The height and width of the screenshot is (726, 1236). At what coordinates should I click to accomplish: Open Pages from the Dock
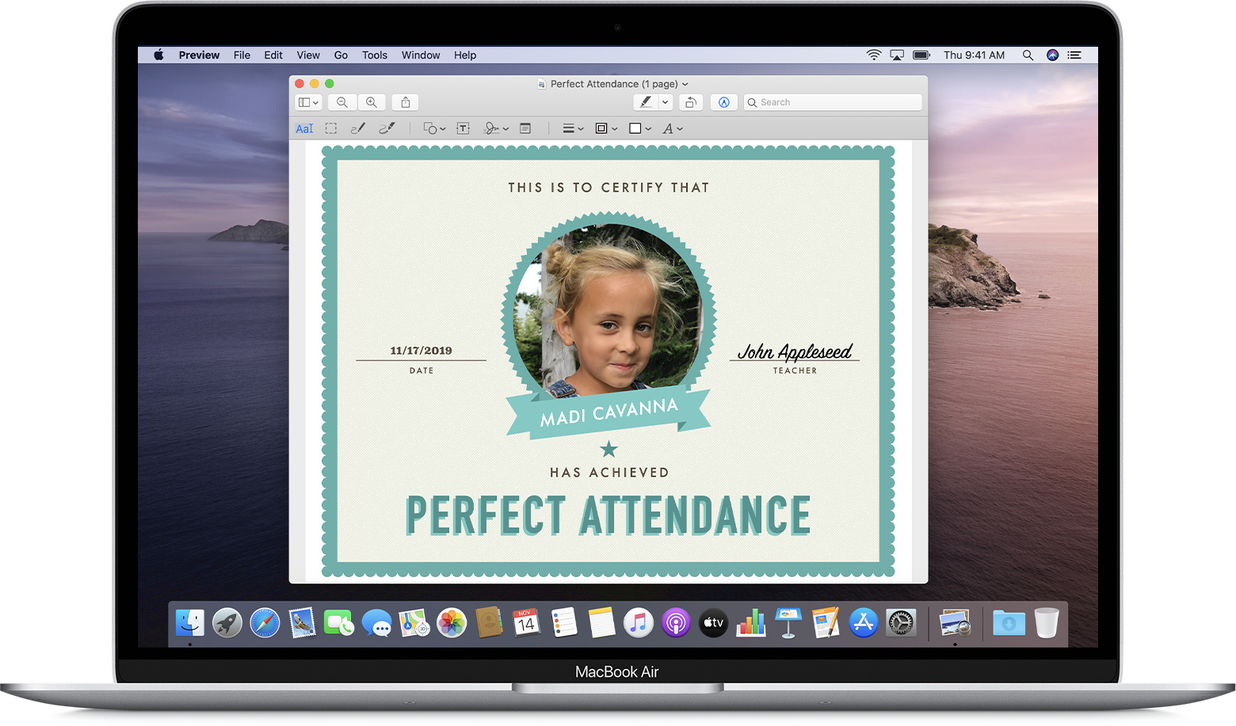click(826, 623)
